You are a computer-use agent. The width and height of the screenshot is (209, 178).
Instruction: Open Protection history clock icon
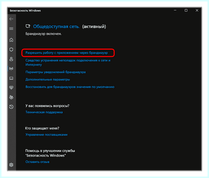click(11, 107)
